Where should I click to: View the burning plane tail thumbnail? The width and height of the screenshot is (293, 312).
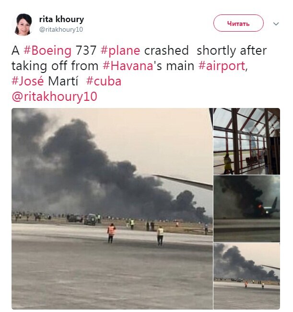click(x=246, y=208)
